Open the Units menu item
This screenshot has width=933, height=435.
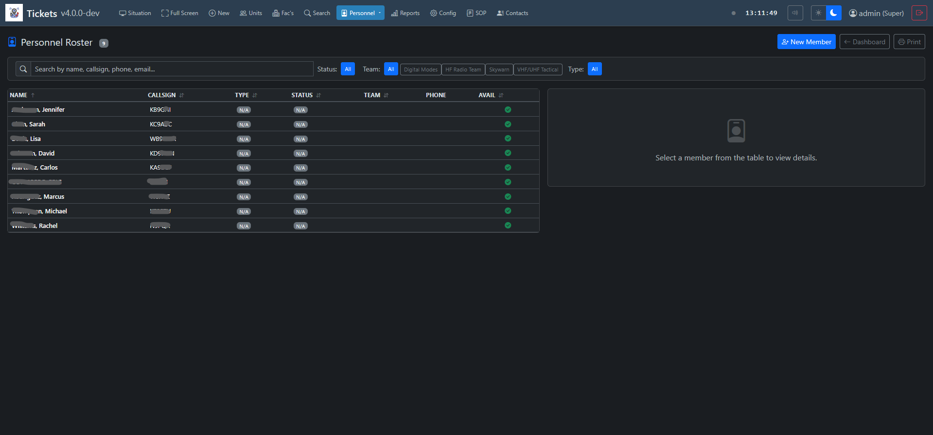click(251, 13)
